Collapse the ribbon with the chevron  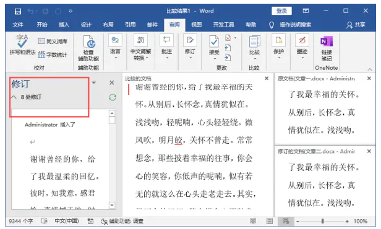370,69
